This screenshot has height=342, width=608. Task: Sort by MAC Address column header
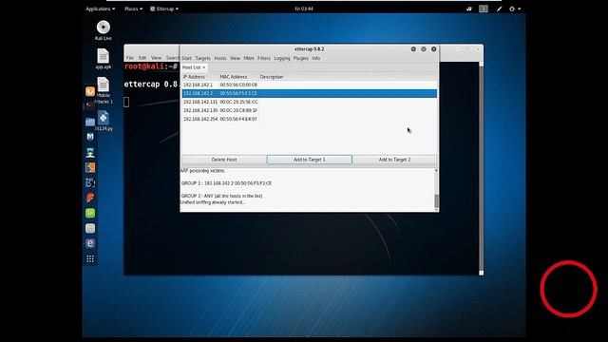tap(234, 77)
